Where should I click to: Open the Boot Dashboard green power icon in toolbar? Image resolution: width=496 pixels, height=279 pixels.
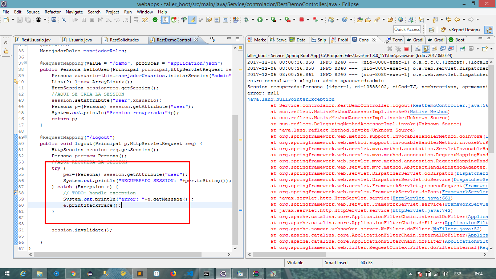click(x=155, y=20)
